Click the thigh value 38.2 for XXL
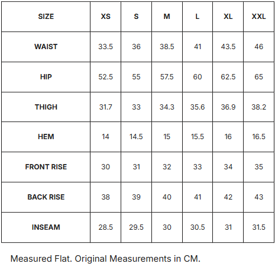The width and height of the screenshot is (275, 270). [x=258, y=107]
